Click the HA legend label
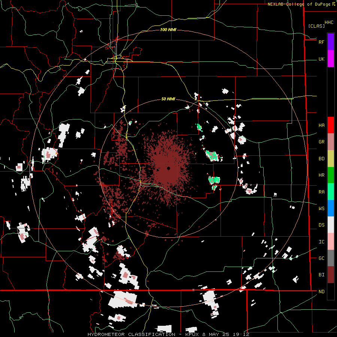337x337 pixels. click(x=321, y=125)
